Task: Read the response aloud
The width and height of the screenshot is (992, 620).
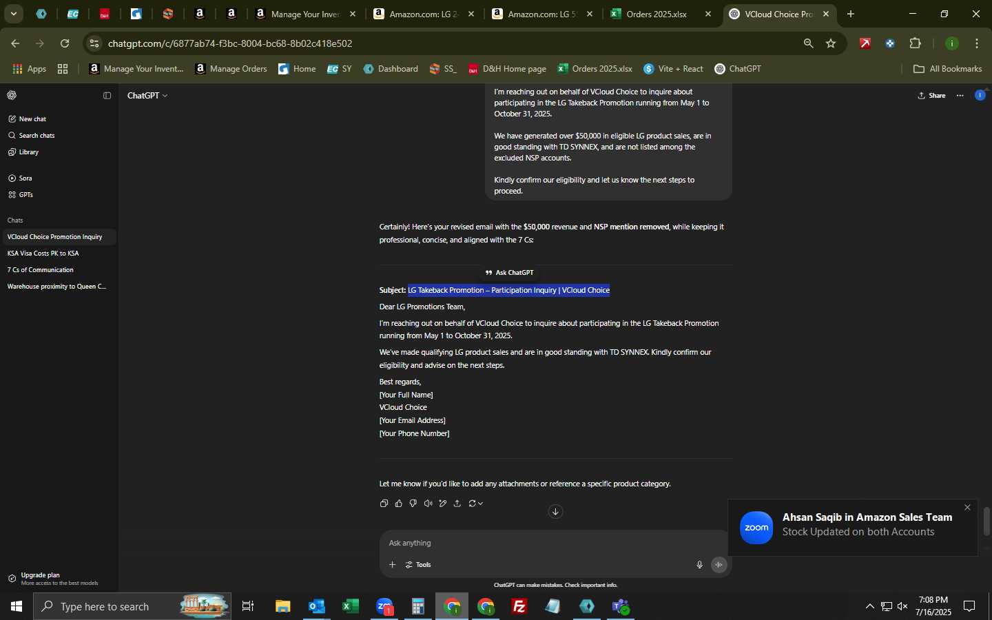Action: pos(428,504)
